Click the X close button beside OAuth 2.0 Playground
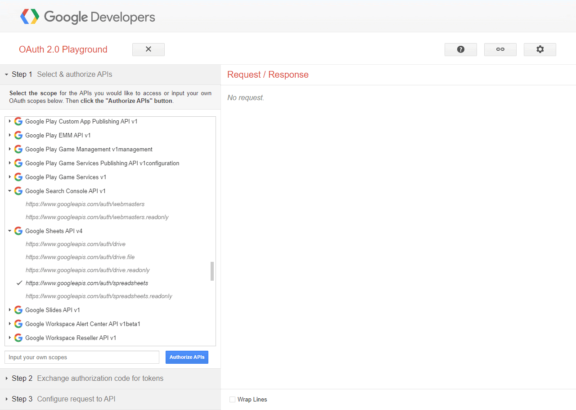This screenshot has width=576, height=410. point(148,49)
